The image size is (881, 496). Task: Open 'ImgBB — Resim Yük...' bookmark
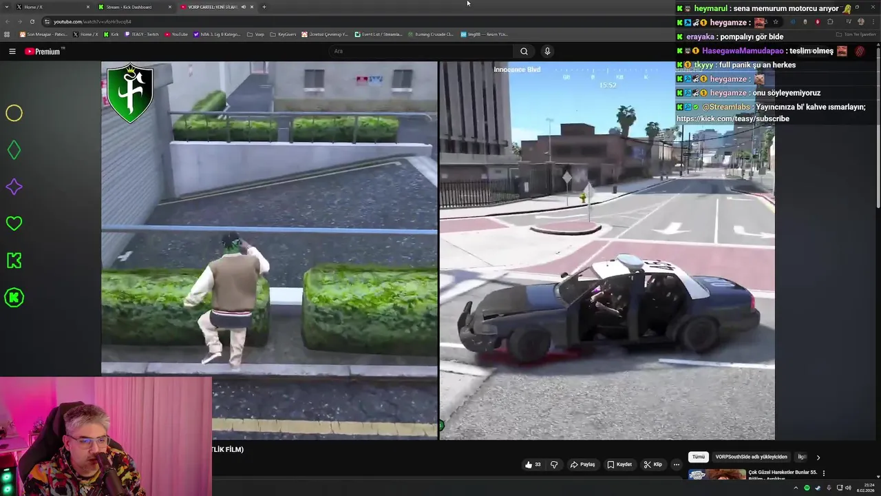pyautogui.click(x=484, y=34)
